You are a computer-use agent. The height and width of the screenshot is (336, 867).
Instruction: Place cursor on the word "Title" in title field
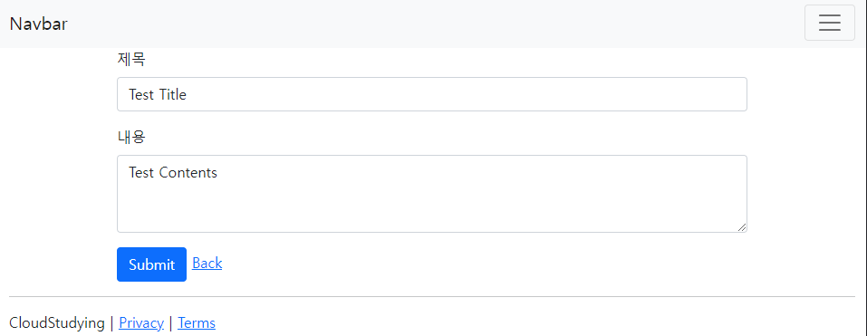click(172, 94)
